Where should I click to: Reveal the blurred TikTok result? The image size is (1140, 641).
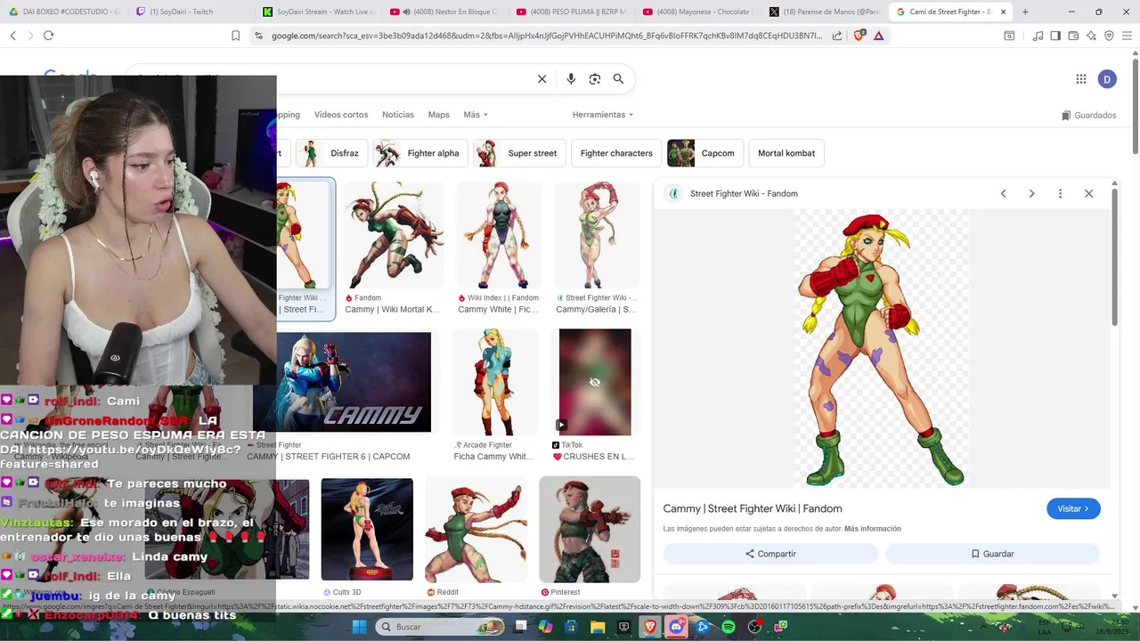click(595, 382)
